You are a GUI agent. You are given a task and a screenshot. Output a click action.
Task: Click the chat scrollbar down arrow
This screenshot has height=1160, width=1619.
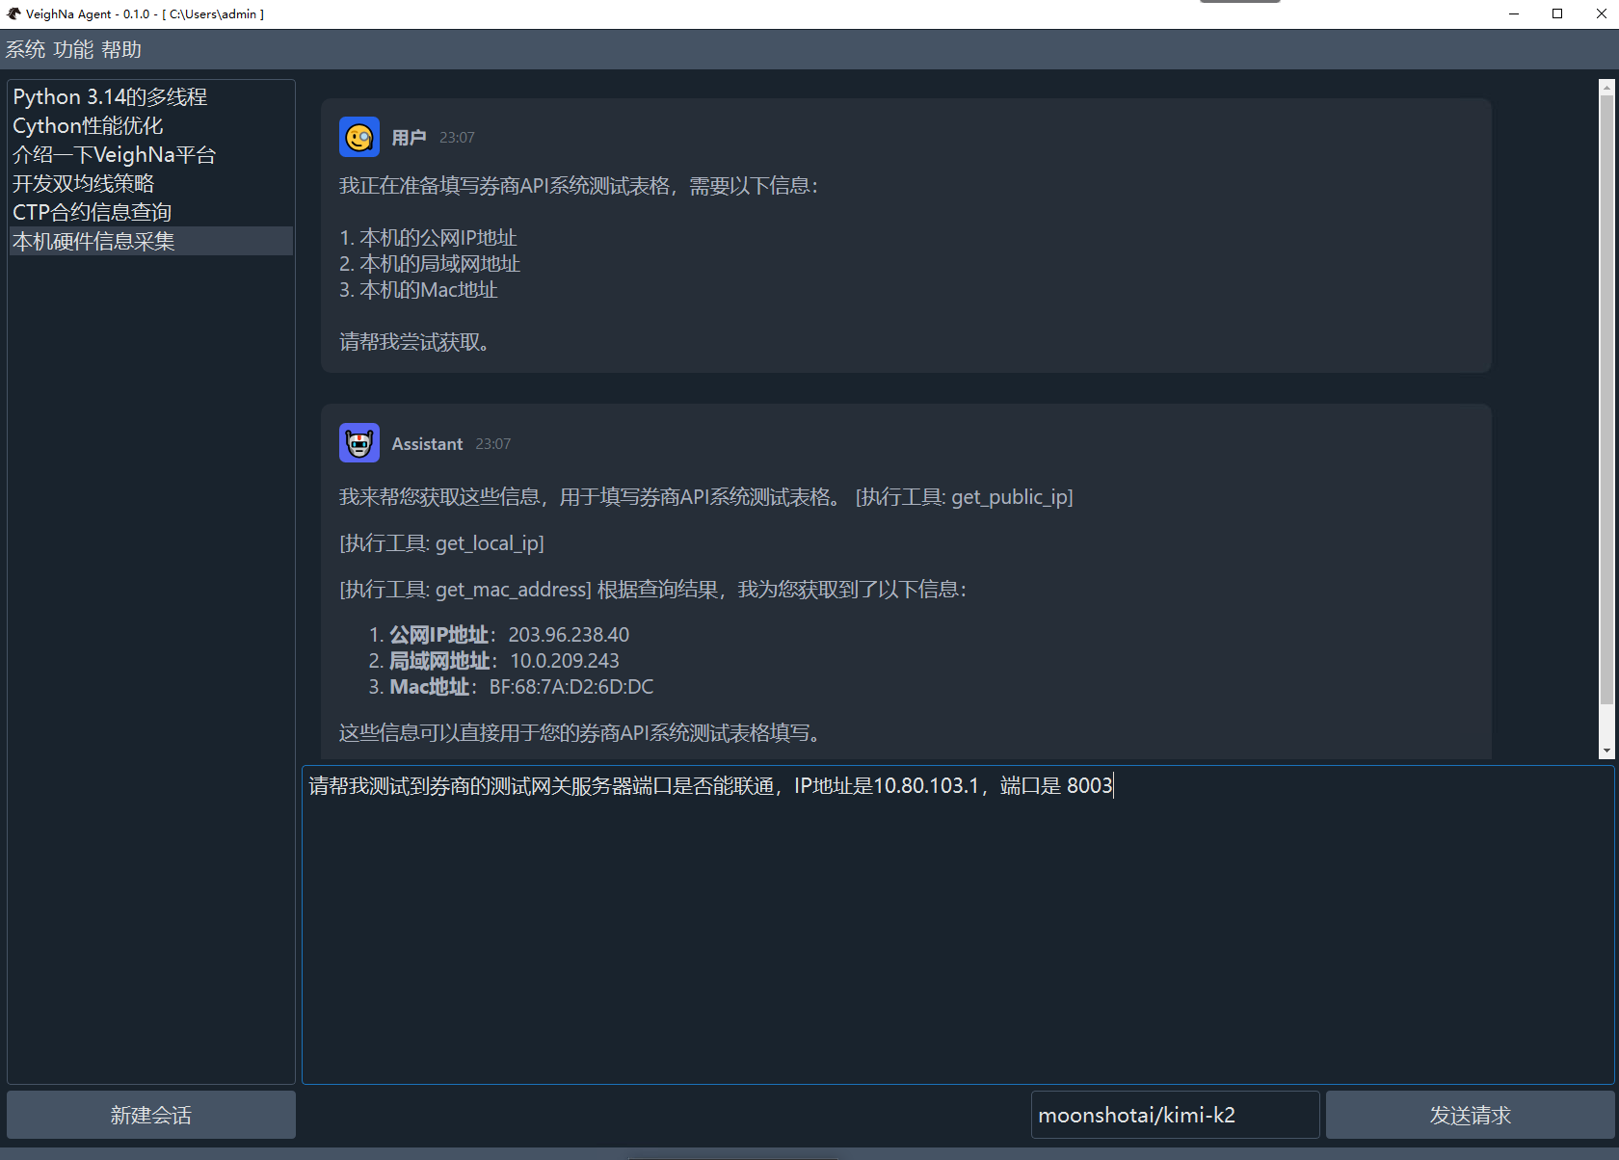tap(1606, 751)
